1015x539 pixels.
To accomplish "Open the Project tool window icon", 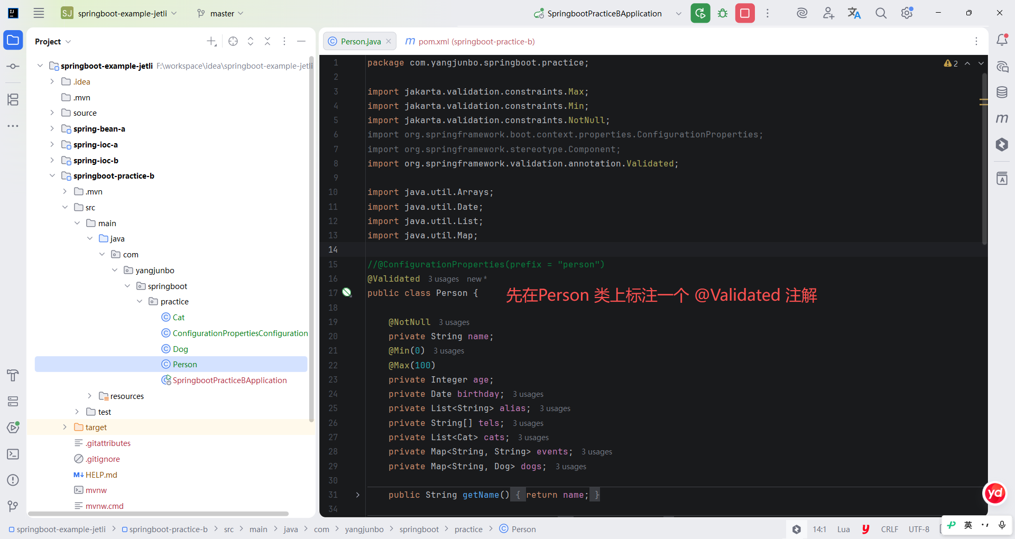I will [x=13, y=40].
